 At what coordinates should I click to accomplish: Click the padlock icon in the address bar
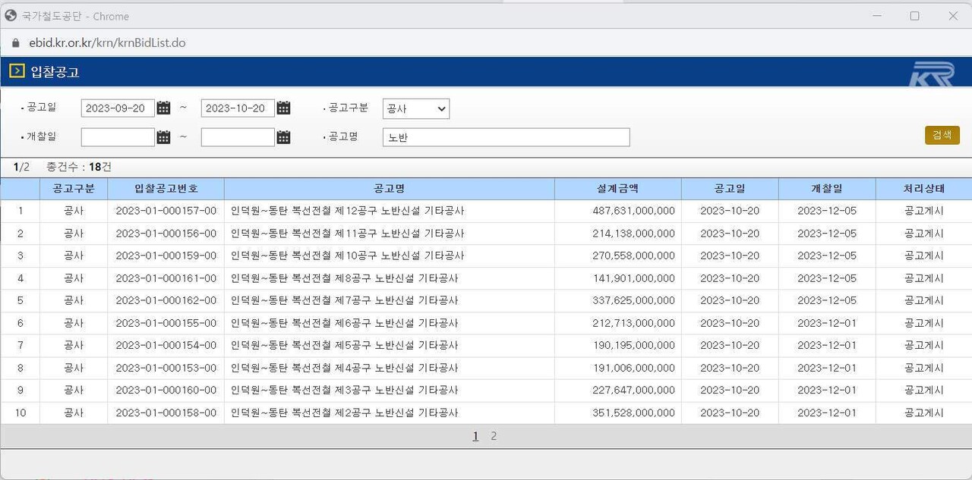[x=15, y=44]
